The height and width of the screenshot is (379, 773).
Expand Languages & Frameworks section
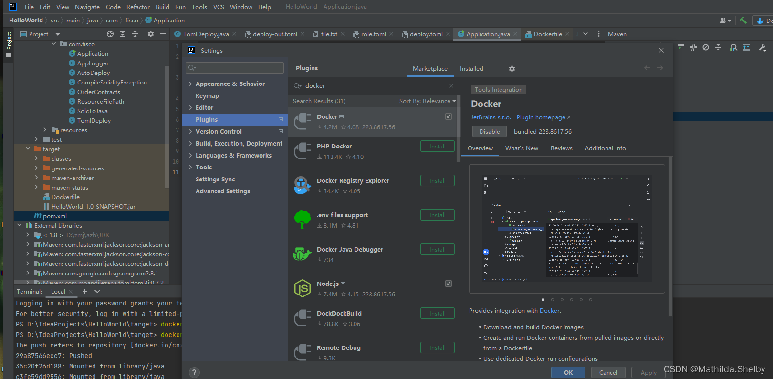pyautogui.click(x=190, y=156)
